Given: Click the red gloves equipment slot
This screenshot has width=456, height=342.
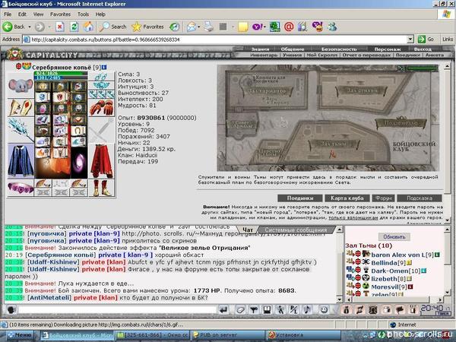Looking at the screenshot, I should coord(100,107).
